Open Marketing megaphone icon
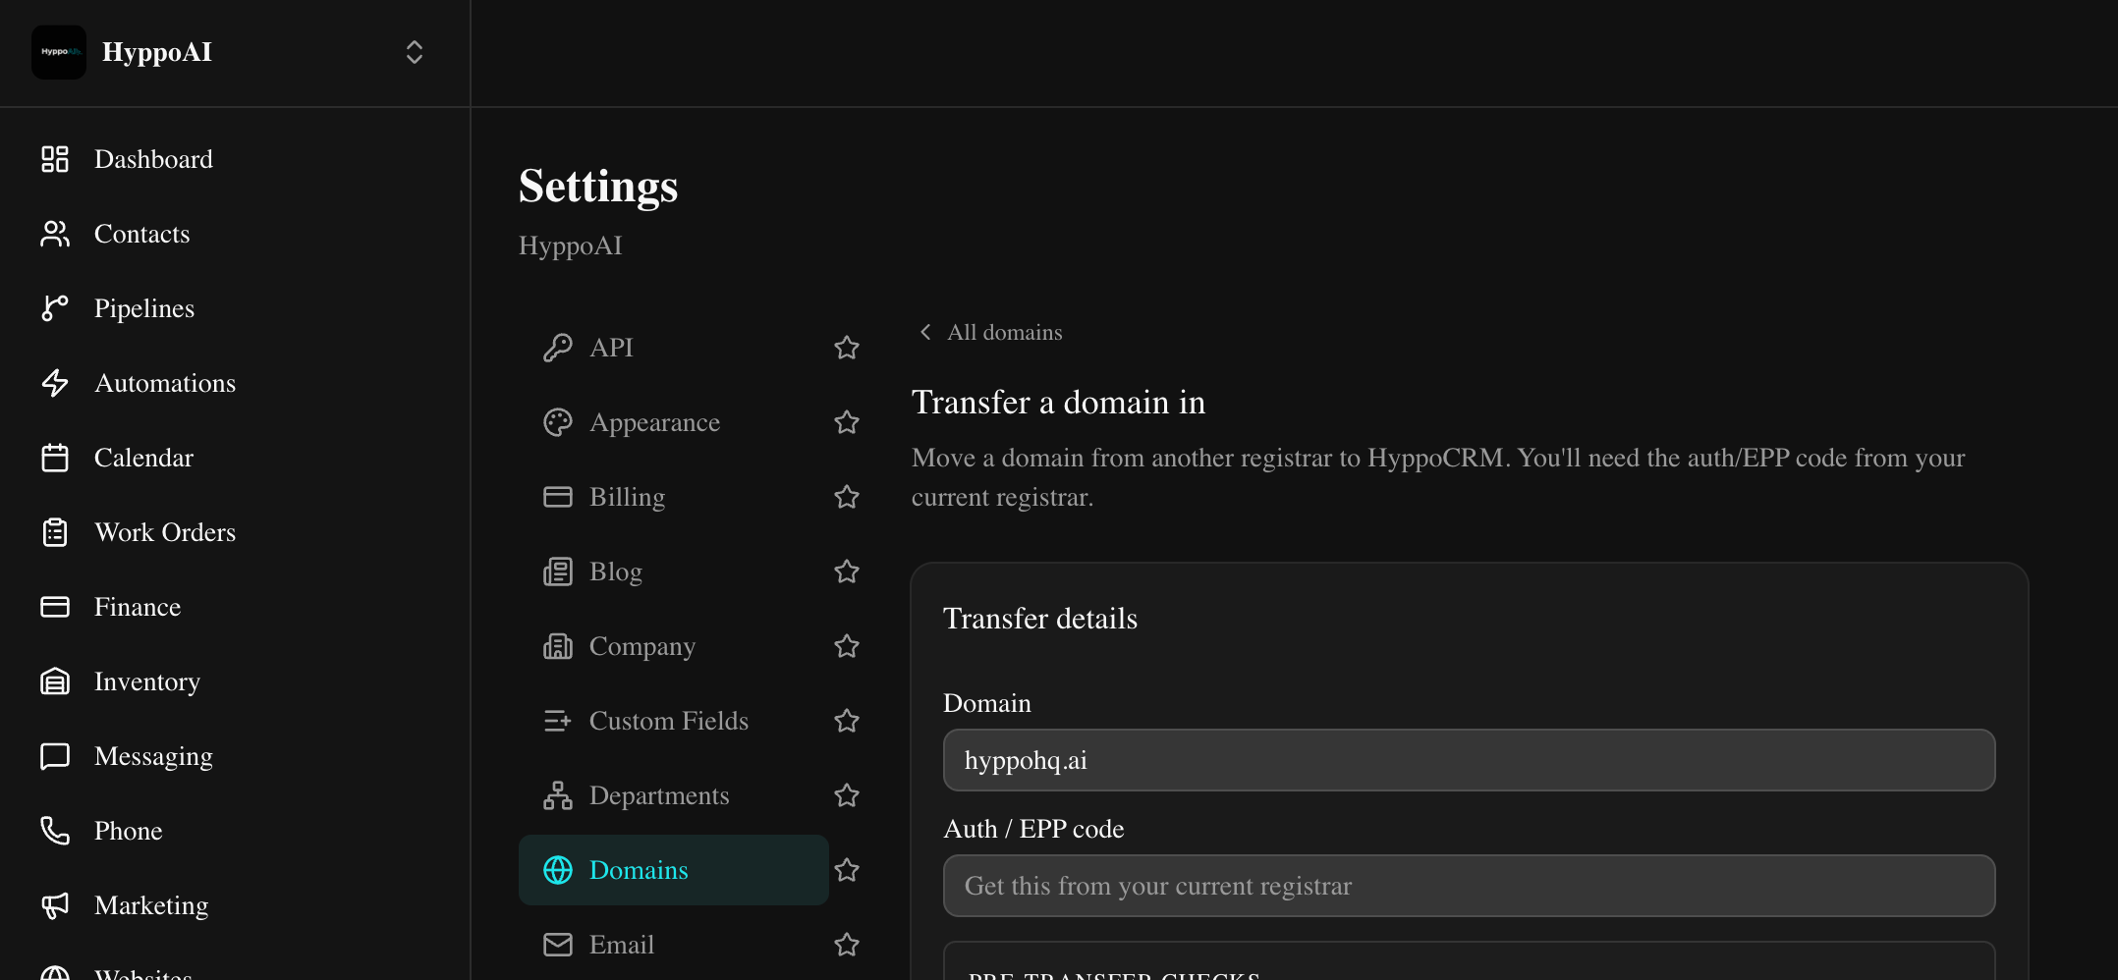The image size is (2118, 980). [x=55, y=905]
